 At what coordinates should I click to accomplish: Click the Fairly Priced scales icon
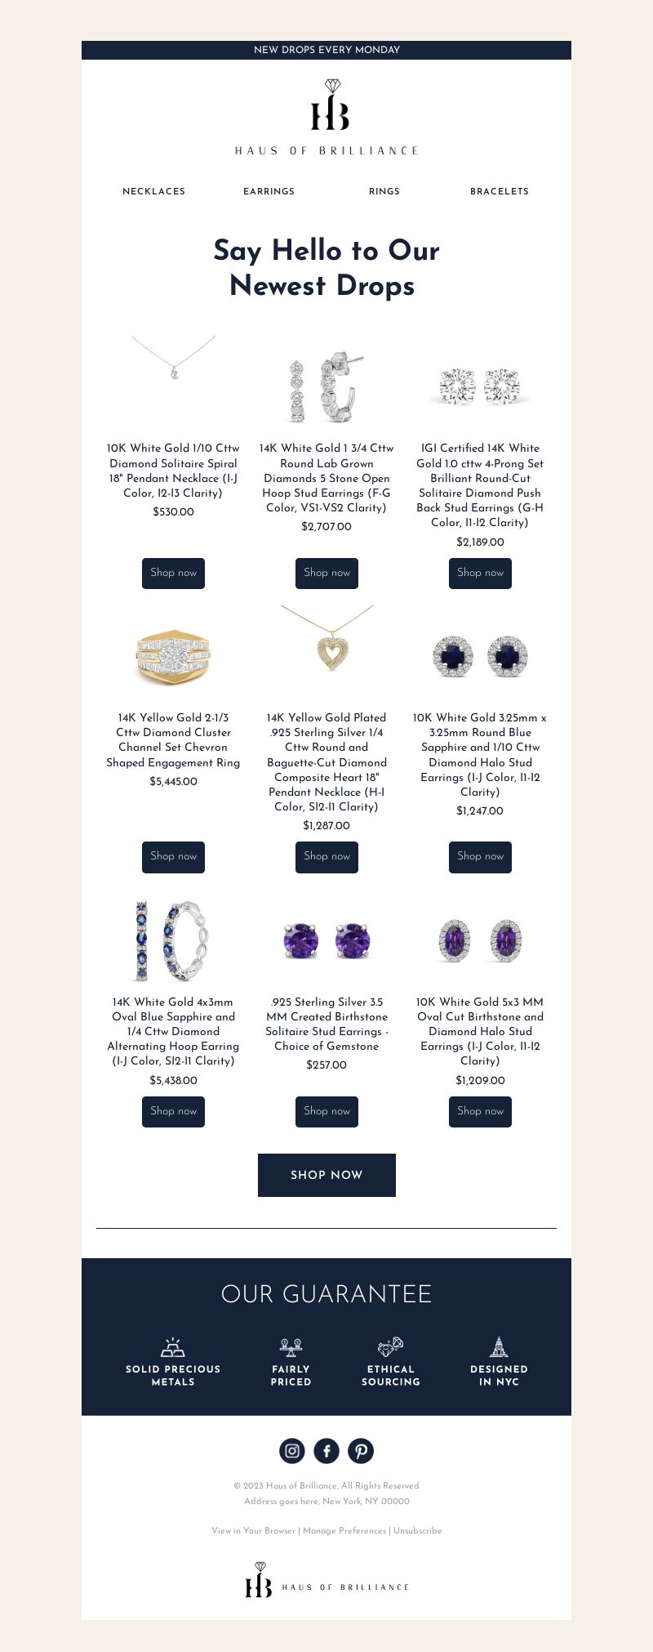coord(291,1347)
